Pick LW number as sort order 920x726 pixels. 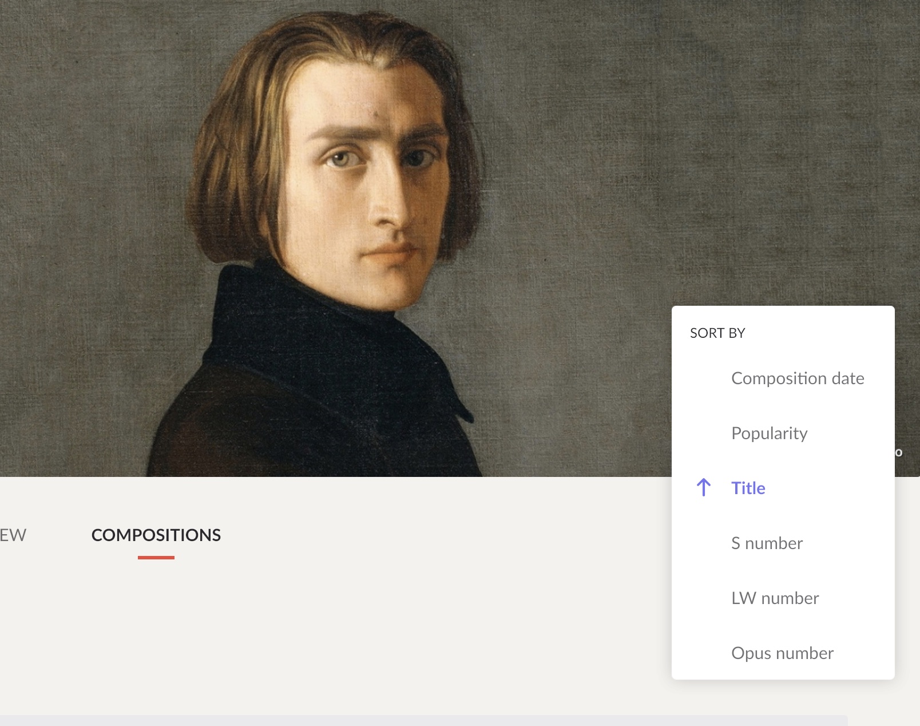(775, 598)
